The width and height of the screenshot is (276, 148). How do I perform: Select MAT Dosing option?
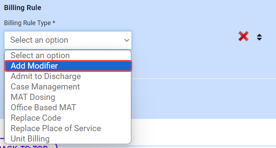tap(33, 97)
